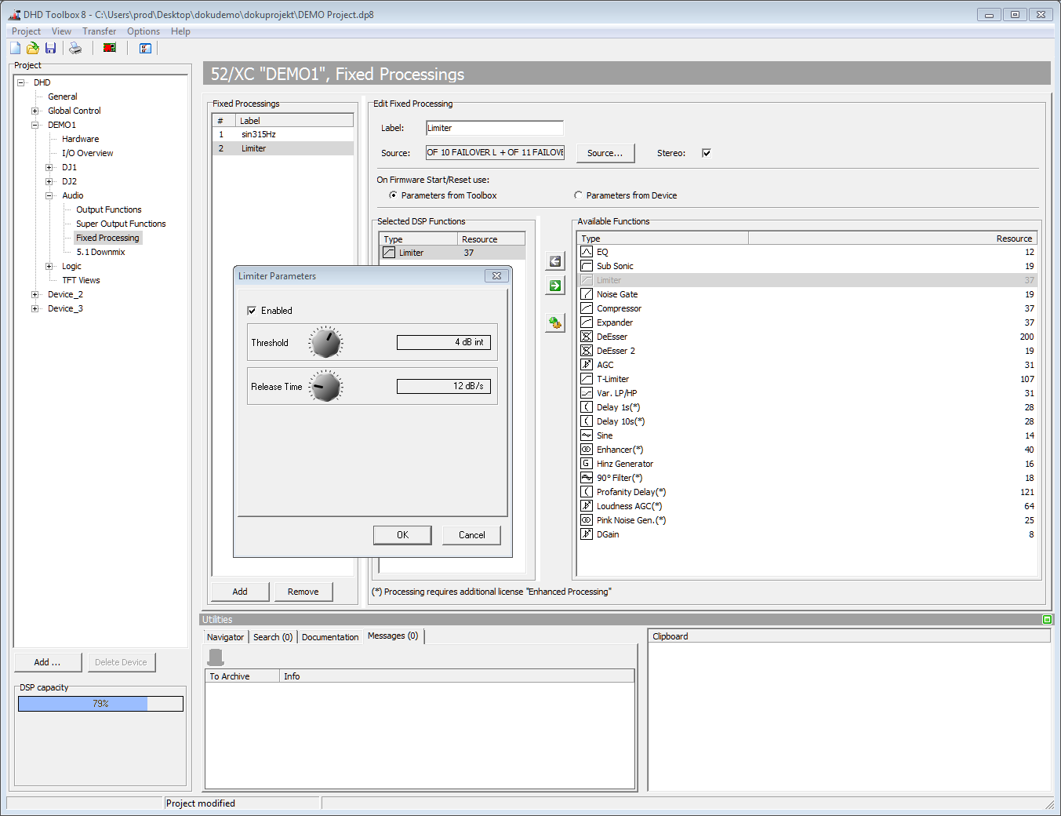Click the green right-arrow to add a DSP function
1061x816 pixels.
click(x=554, y=286)
